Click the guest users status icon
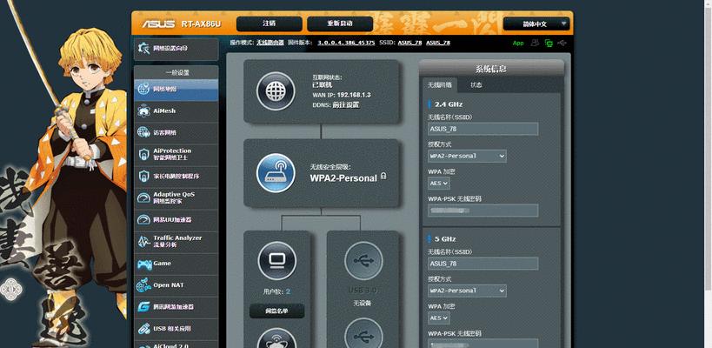The image size is (712, 348). click(x=536, y=43)
